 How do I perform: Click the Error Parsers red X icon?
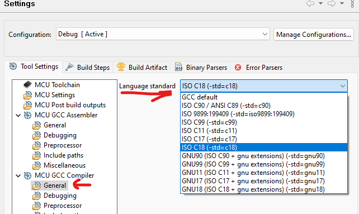click(x=238, y=68)
